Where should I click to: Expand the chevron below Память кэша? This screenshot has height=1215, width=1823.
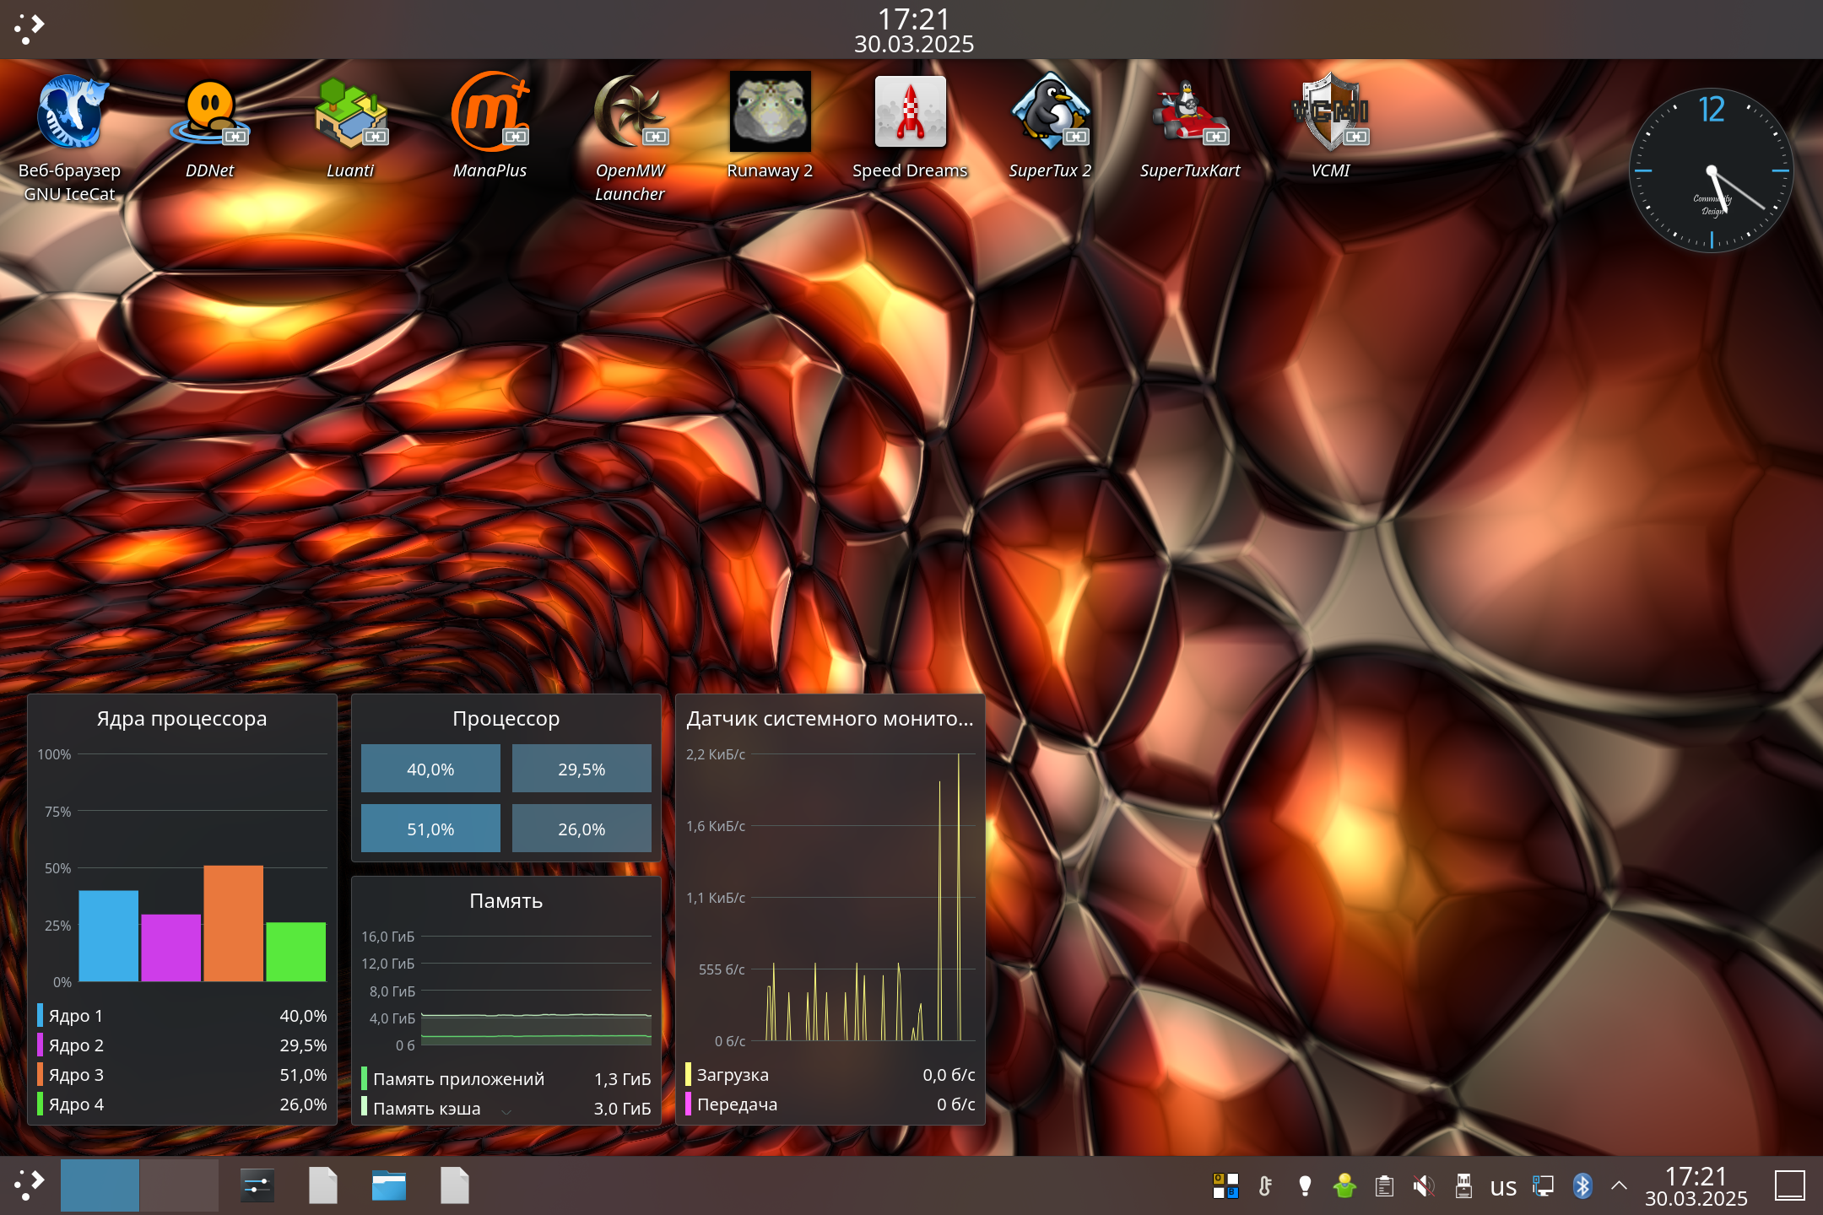tap(506, 1112)
